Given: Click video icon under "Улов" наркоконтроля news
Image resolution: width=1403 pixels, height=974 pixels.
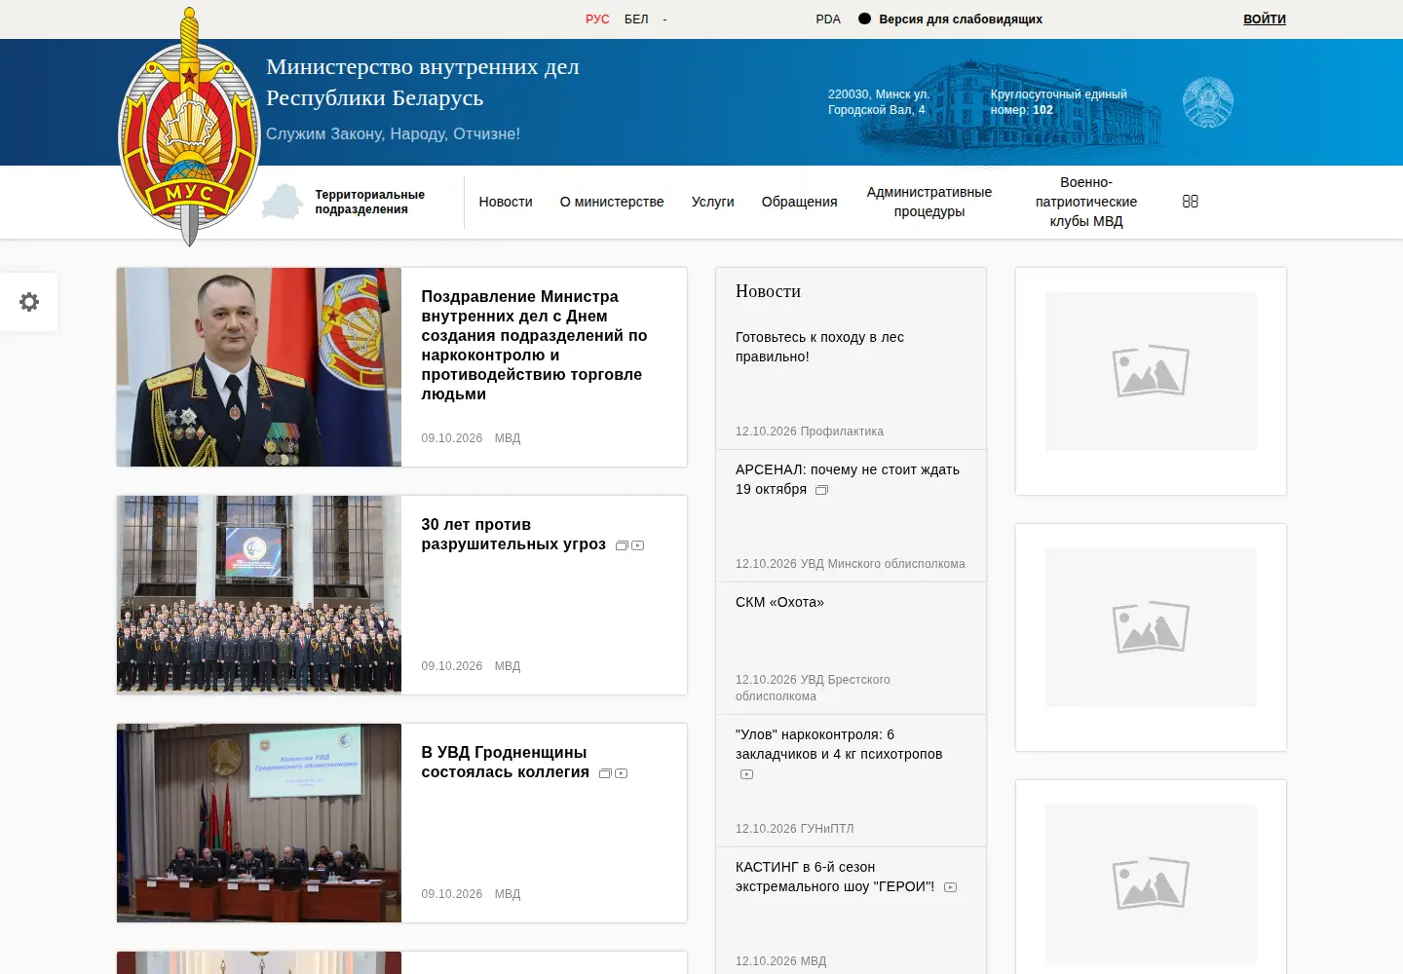Looking at the screenshot, I should [746, 774].
